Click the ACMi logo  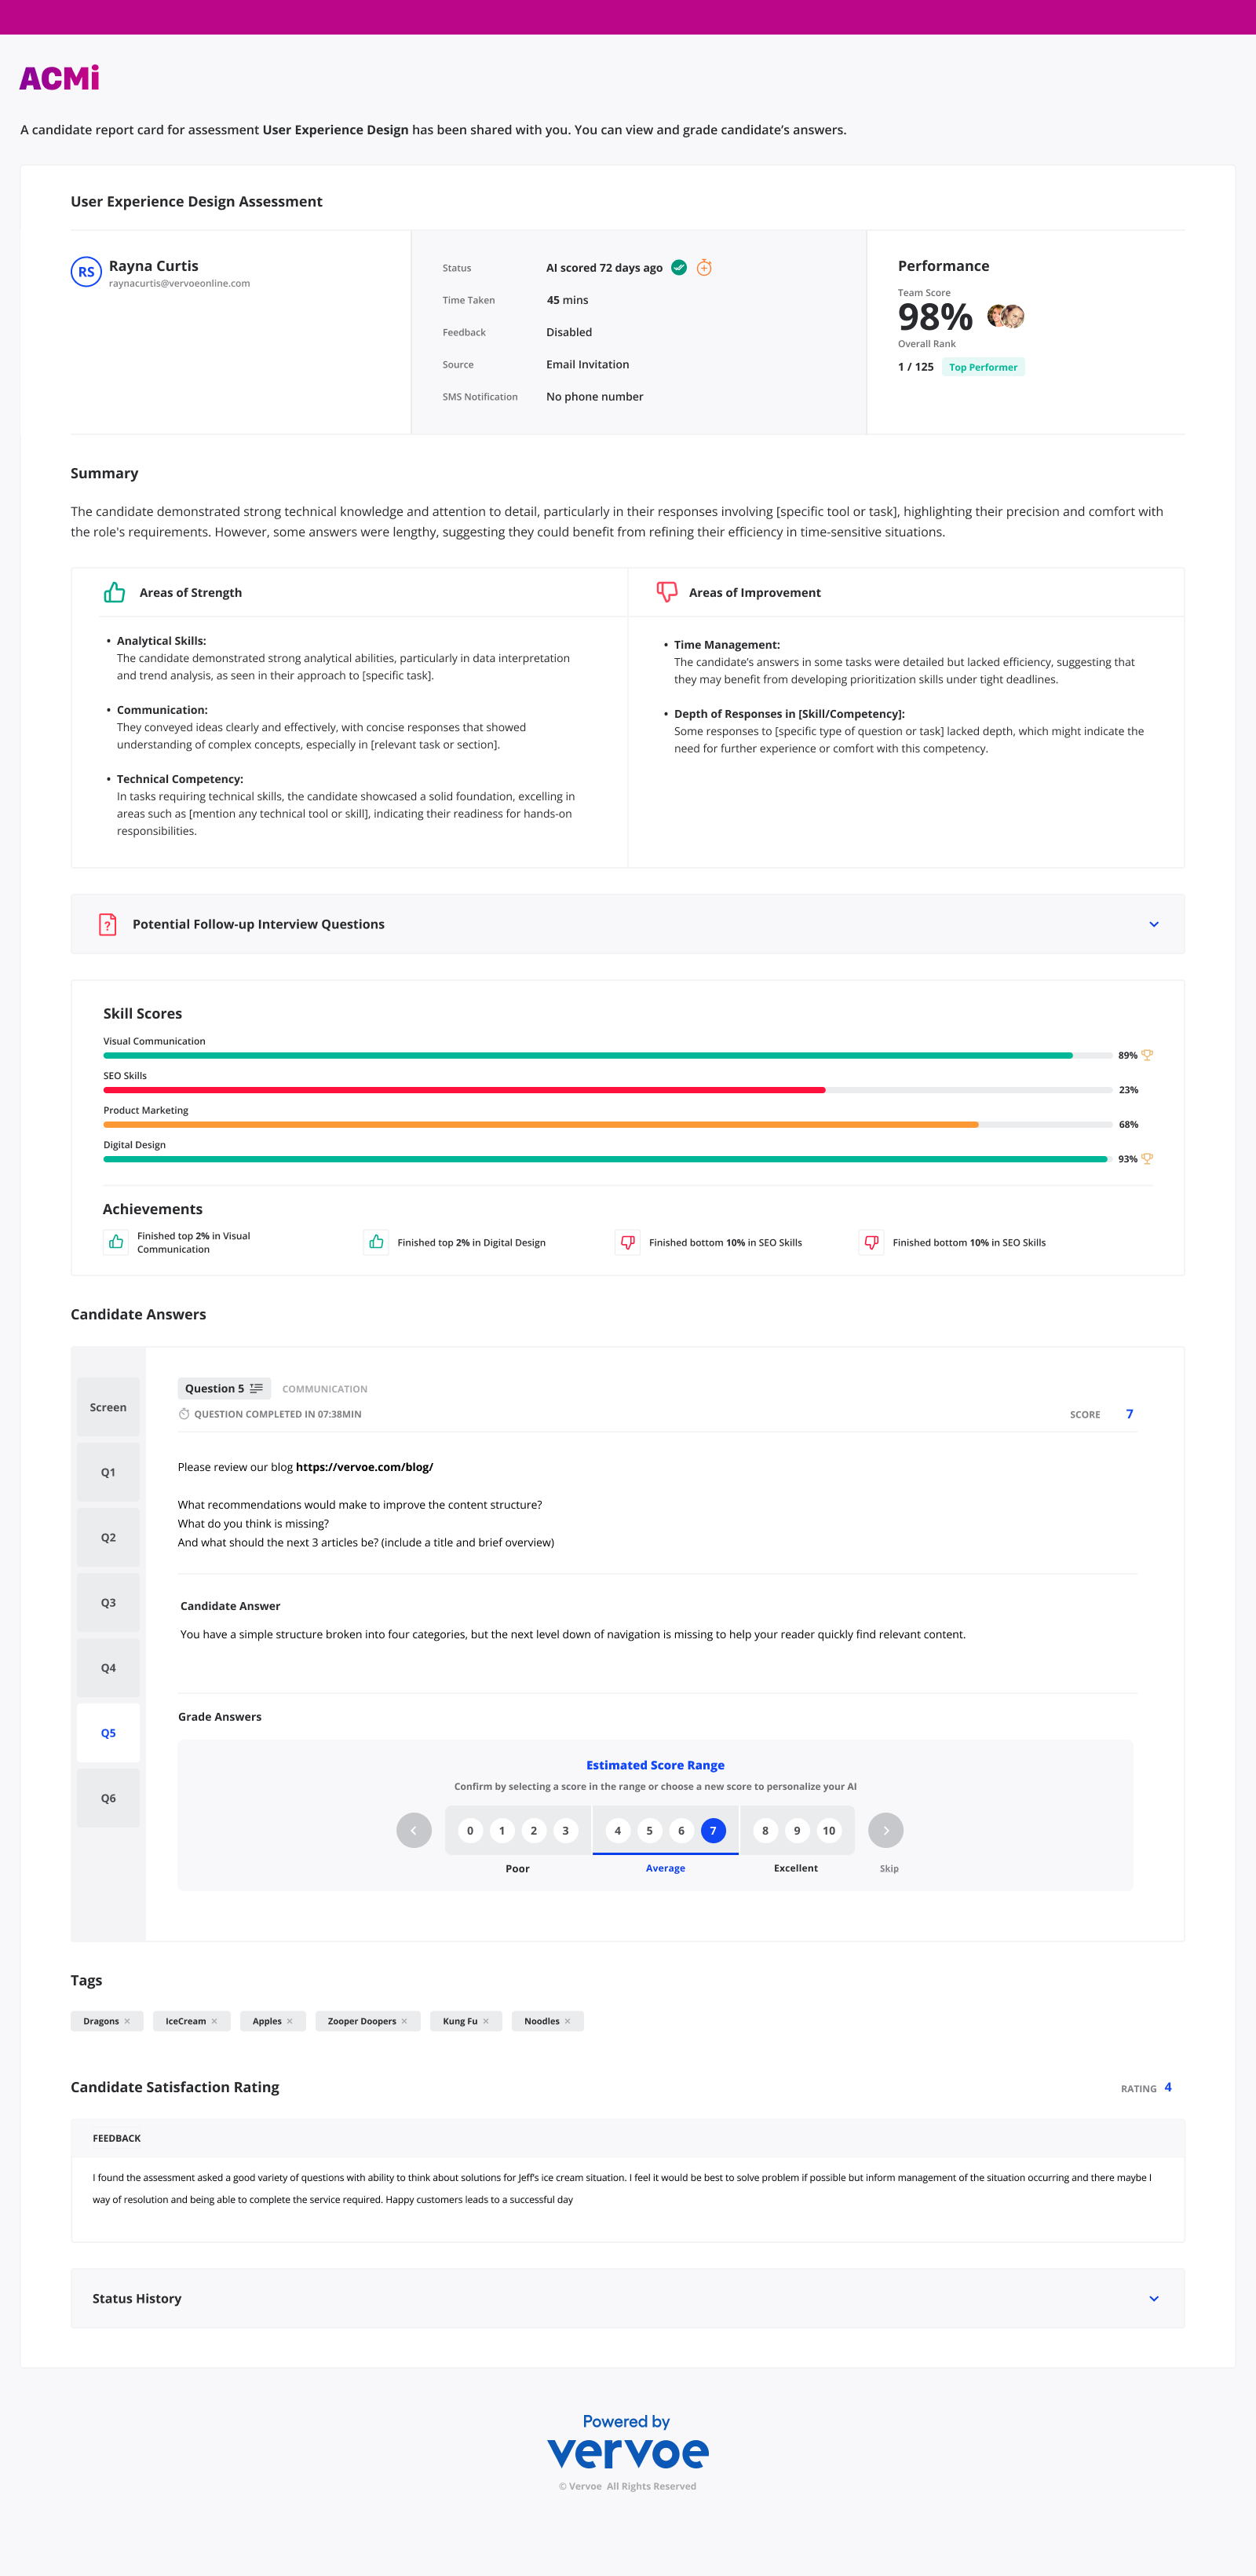(60, 78)
